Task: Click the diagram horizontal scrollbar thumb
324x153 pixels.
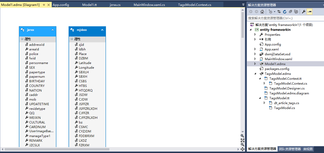Action: [x=57, y=149]
